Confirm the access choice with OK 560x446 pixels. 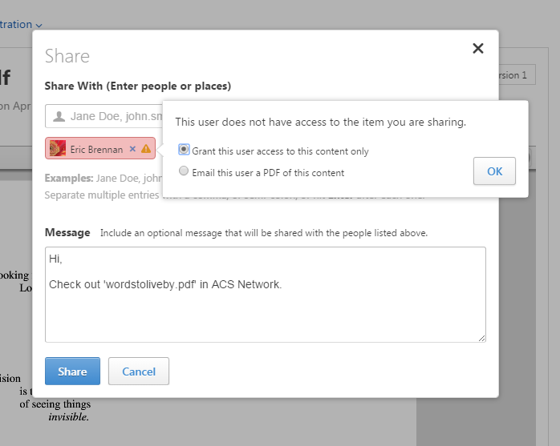click(494, 171)
